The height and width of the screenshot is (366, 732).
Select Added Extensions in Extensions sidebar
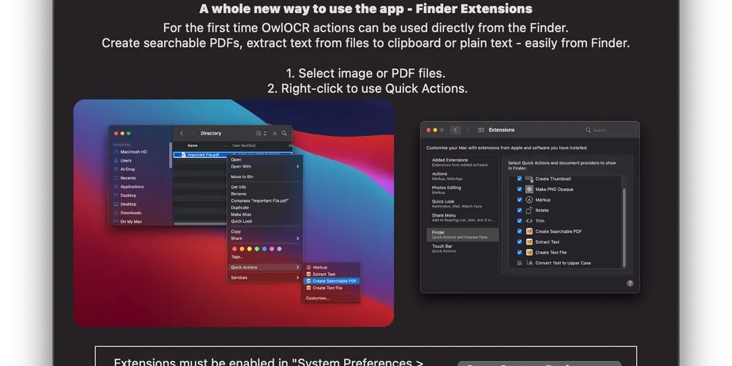click(x=463, y=162)
